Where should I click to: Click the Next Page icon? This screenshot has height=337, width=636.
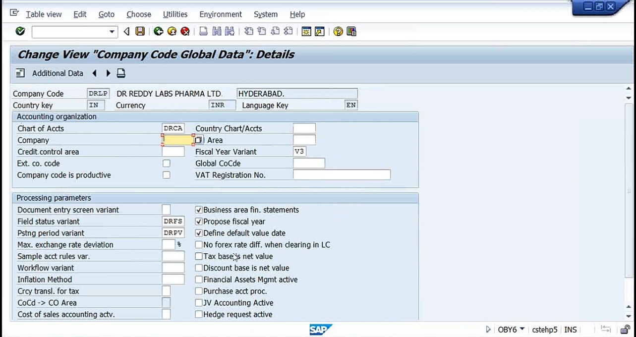[275, 31]
